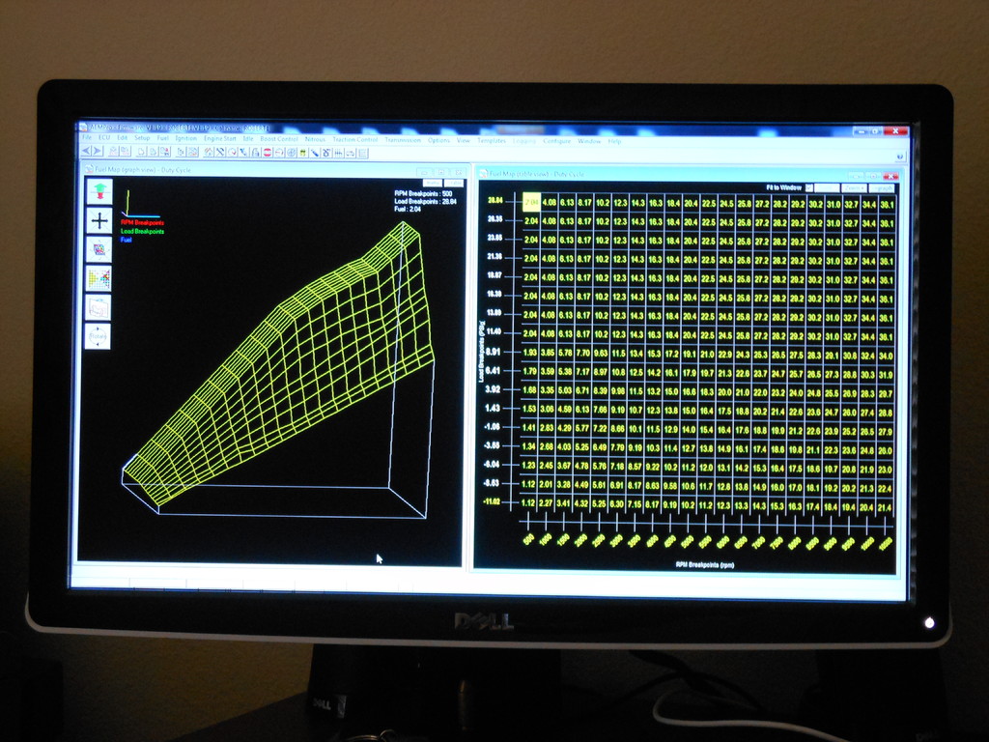Click the back arrow in main toolbar
The height and width of the screenshot is (742, 989).
(85, 152)
